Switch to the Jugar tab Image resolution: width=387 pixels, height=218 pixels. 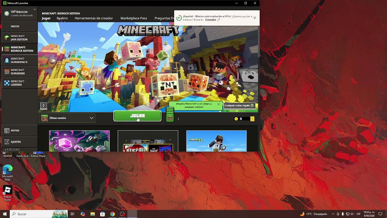[x=46, y=18]
